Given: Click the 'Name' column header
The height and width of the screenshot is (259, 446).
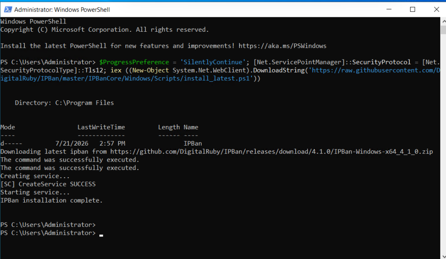Looking at the screenshot, I should pos(191,127).
